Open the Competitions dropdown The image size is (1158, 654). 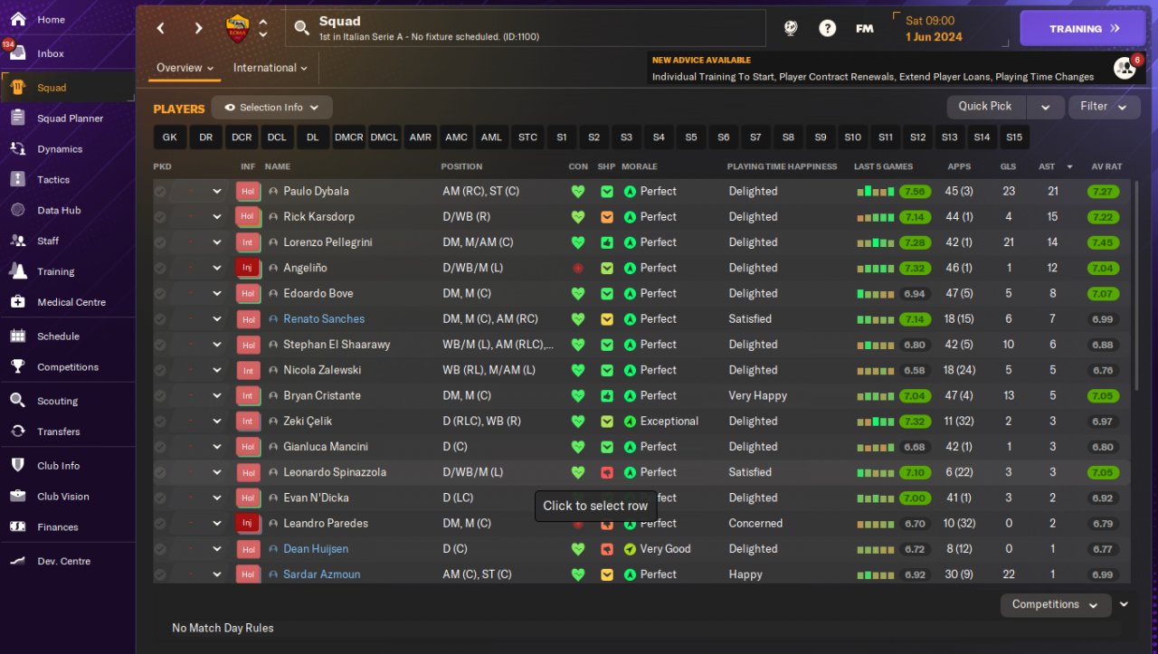pos(1056,604)
